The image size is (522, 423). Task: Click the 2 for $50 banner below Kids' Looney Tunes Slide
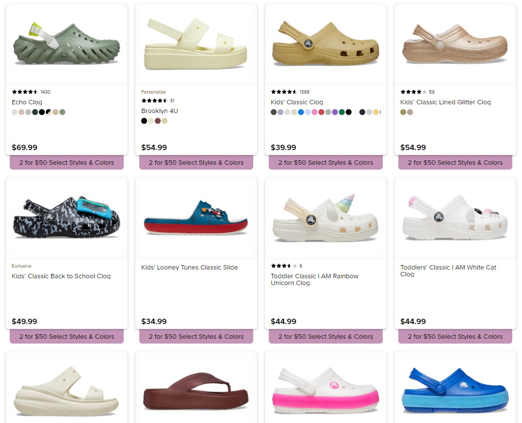pyautogui.click(x=196, y=336)
